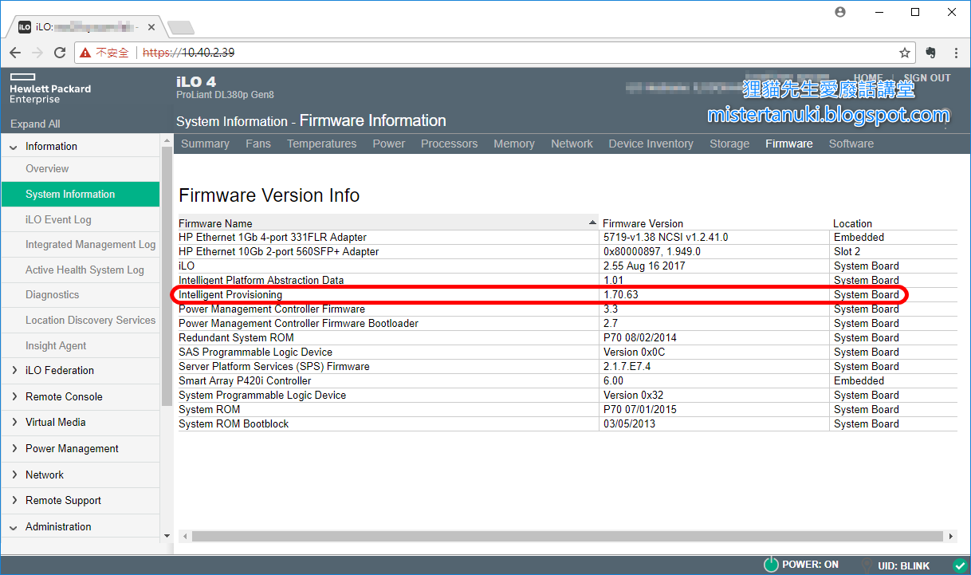Open the iLO Event Log
971x575 pixels.
pyautogui.click(x=58, y=219)
